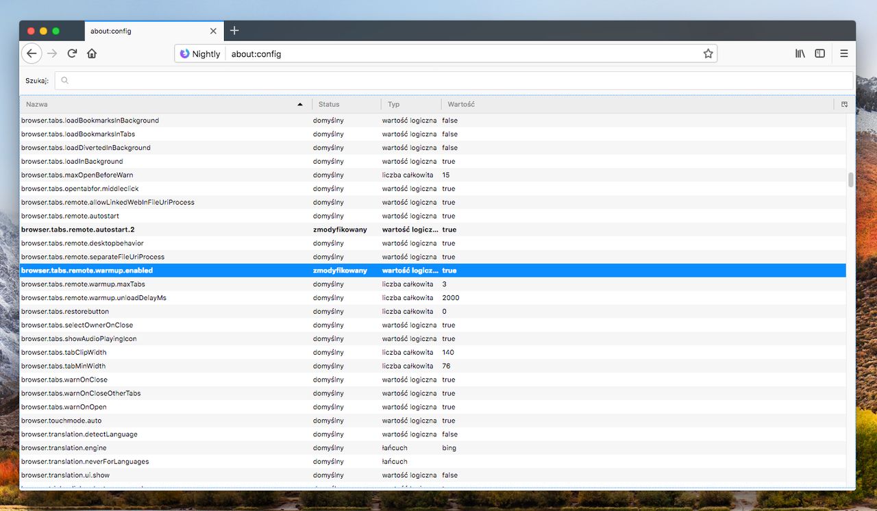Select the about:config tab

(154, 31)
